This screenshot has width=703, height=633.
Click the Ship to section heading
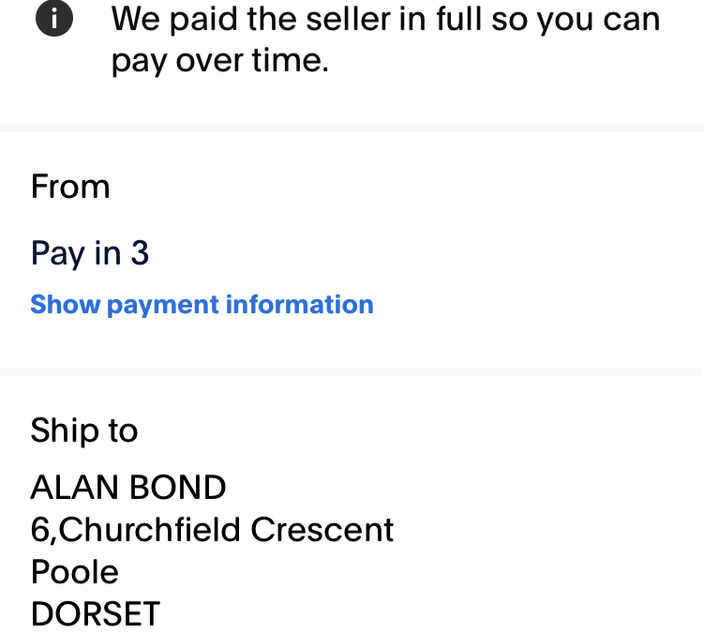point(84,431)
